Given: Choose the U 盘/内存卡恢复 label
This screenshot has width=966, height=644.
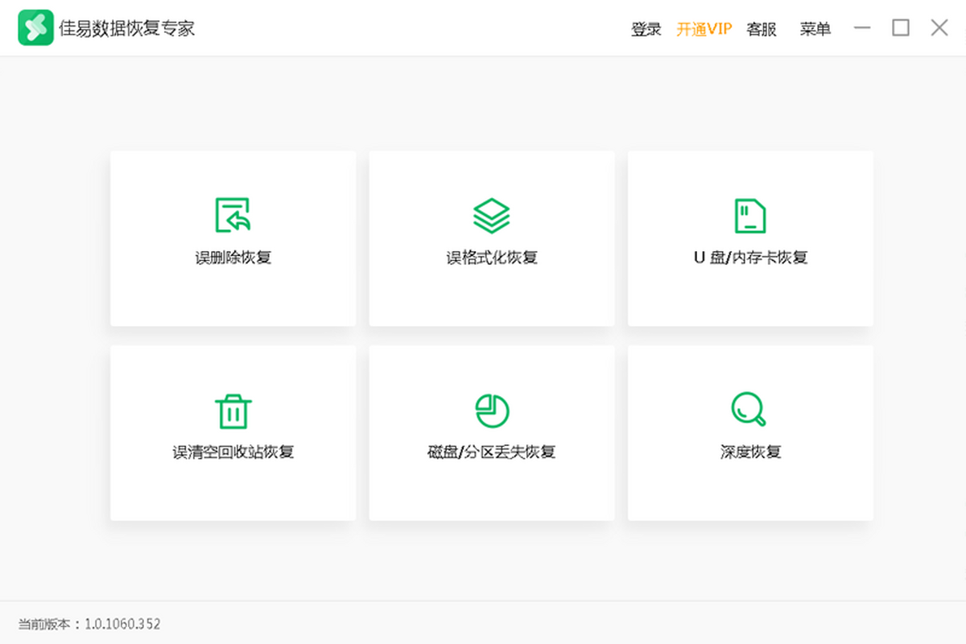Looking at the screenshot, I should (x=750, y=258).
